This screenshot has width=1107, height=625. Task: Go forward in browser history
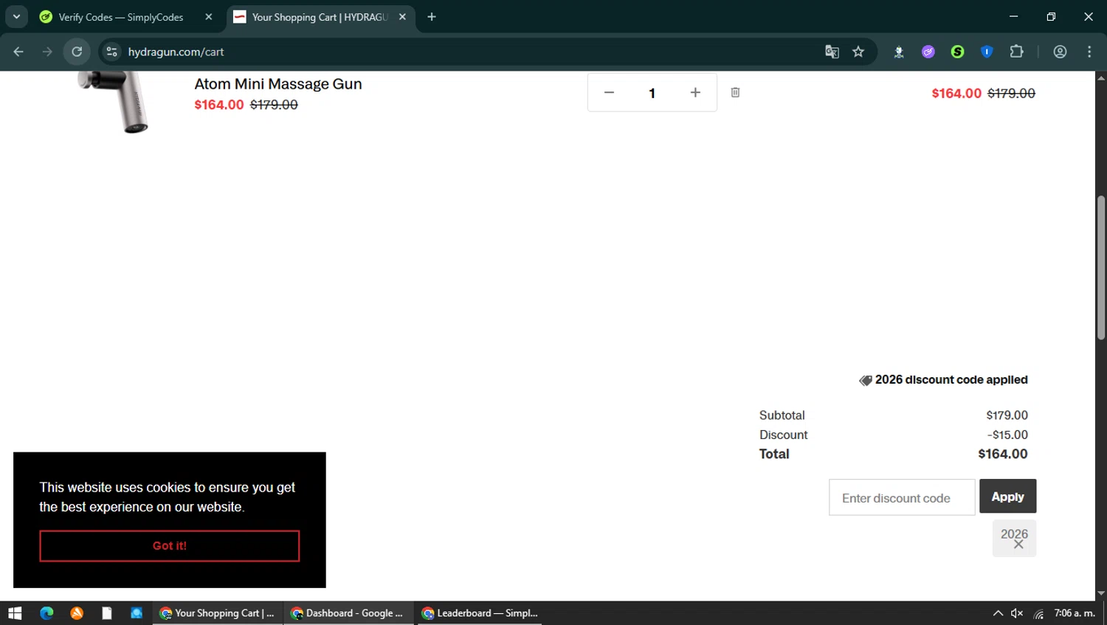[x=47, y=52]
